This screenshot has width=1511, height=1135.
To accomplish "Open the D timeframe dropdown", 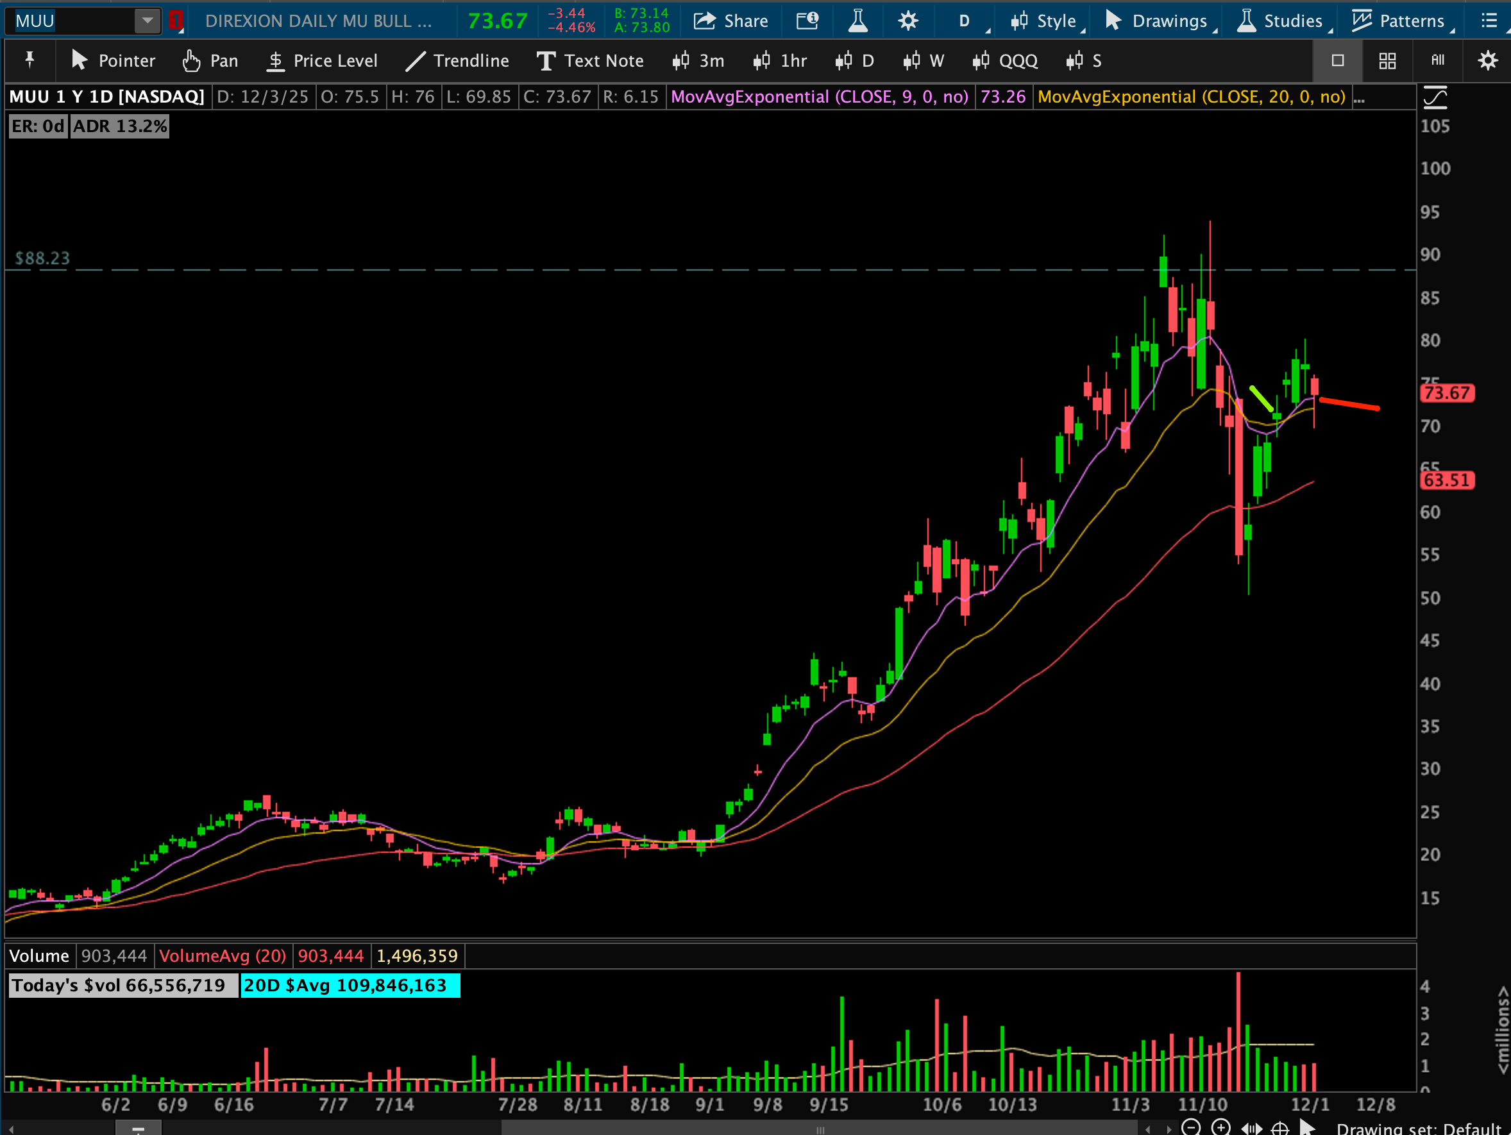I will coord(966,21).
